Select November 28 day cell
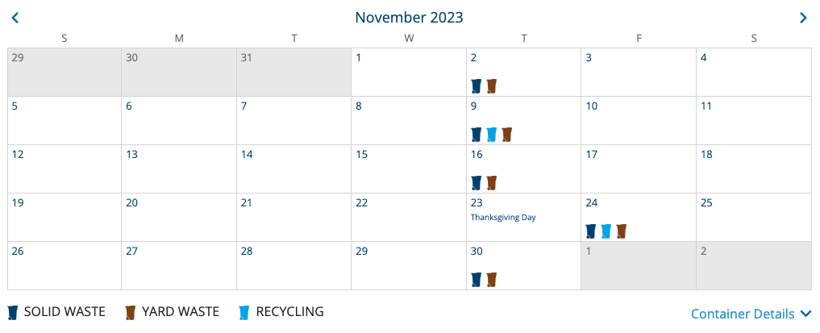This screenshot has width=820, height=333. click(x=294, y=266)
